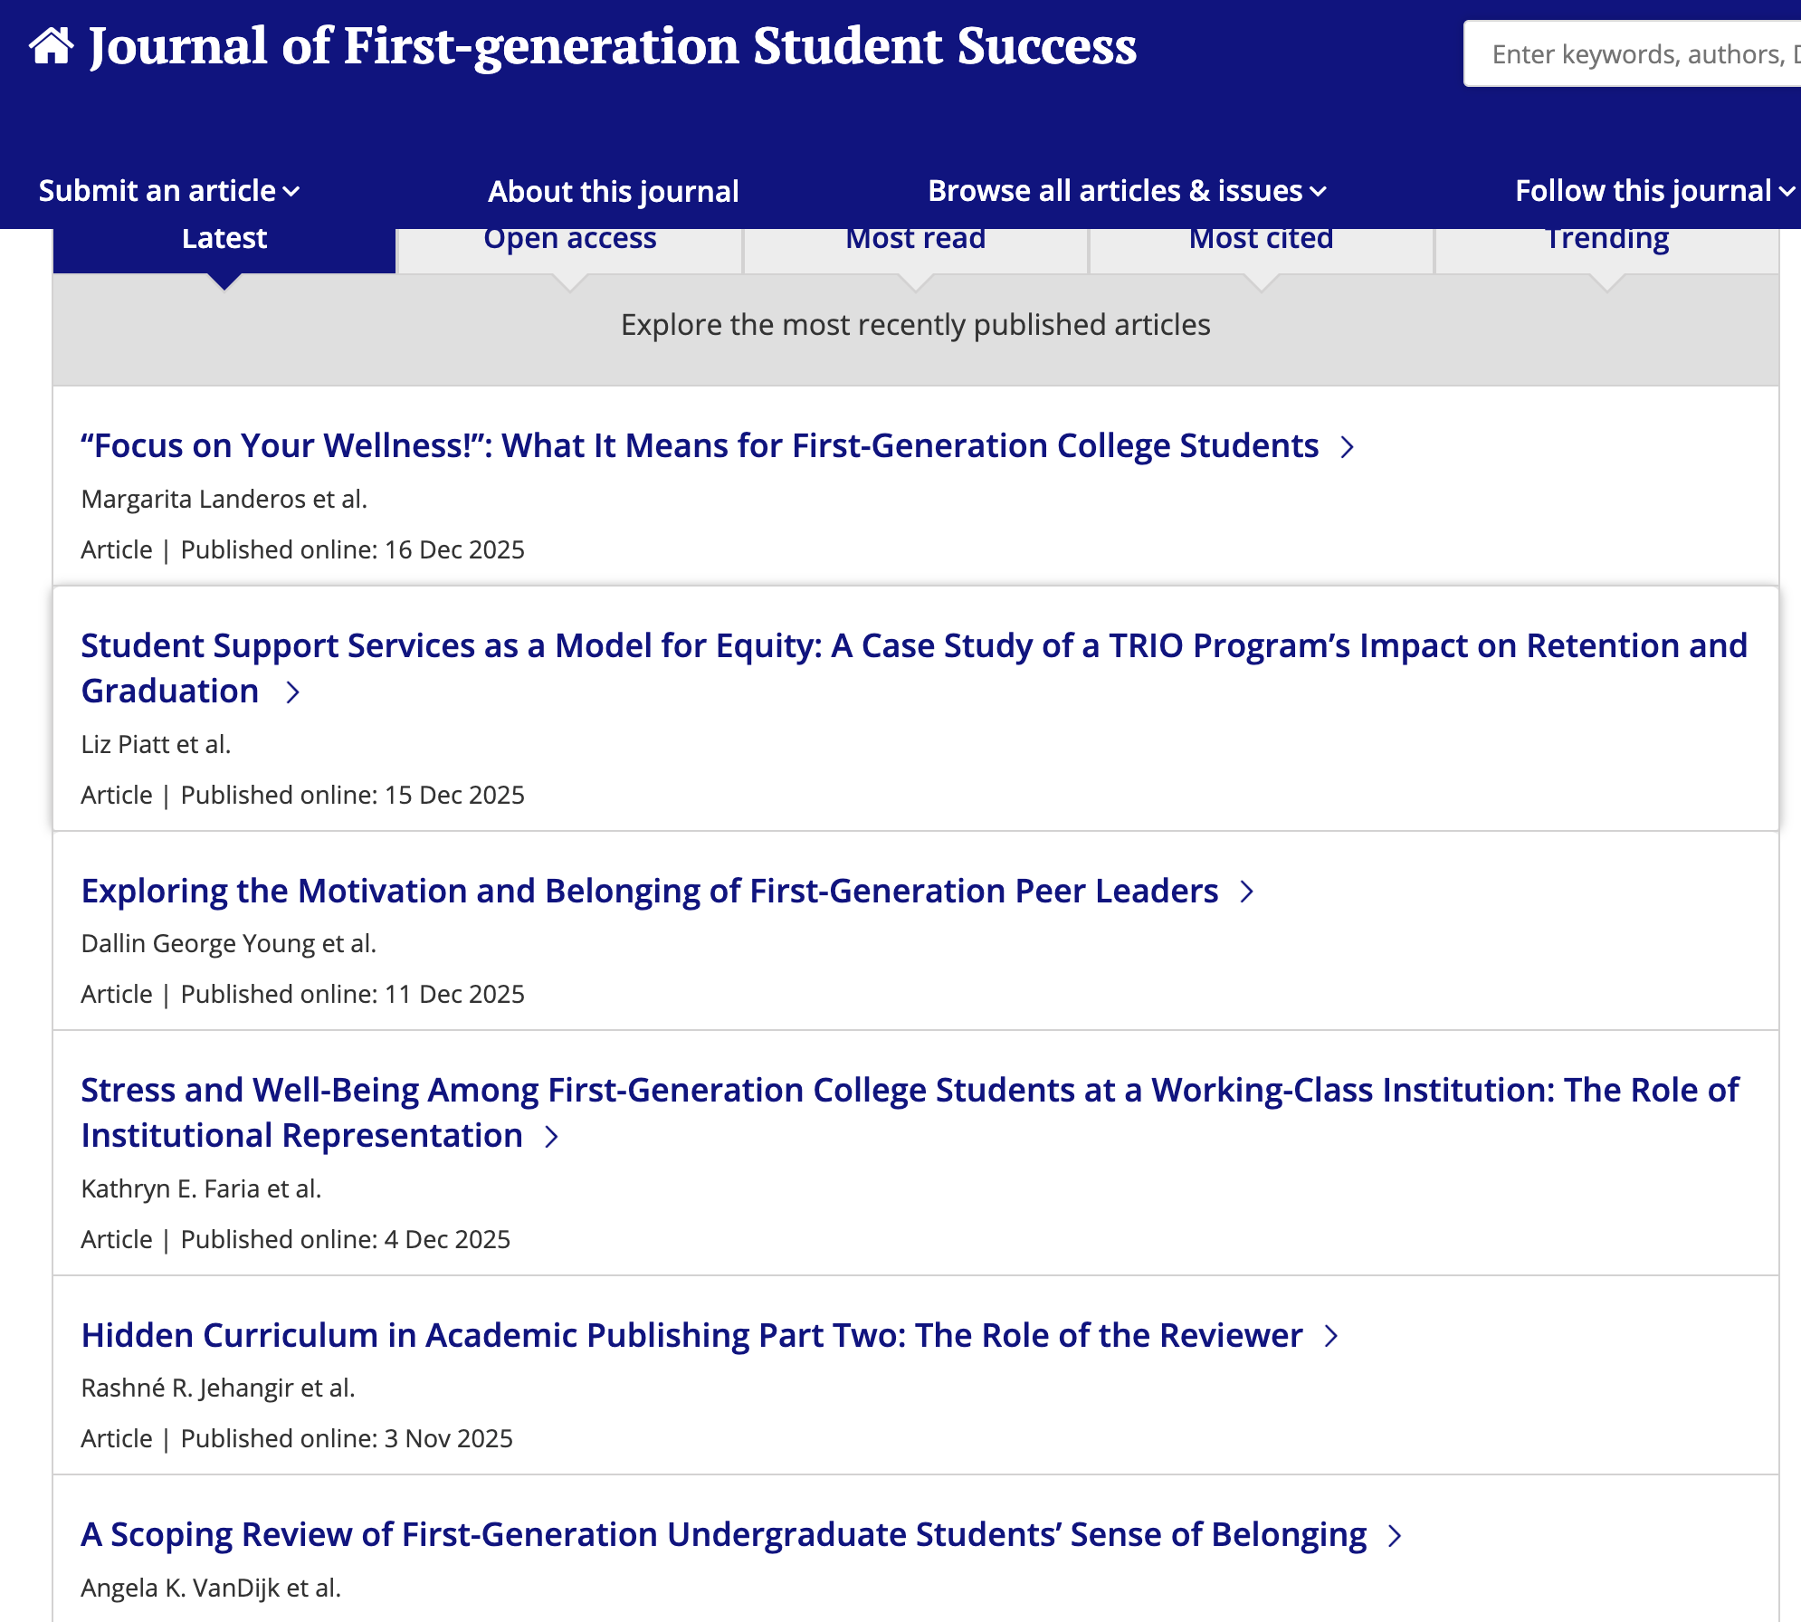This screenshot has width=1801, height=1622.
Task: Click the arrow next to Sense of Belonging review
Action: [1395, 1534]
